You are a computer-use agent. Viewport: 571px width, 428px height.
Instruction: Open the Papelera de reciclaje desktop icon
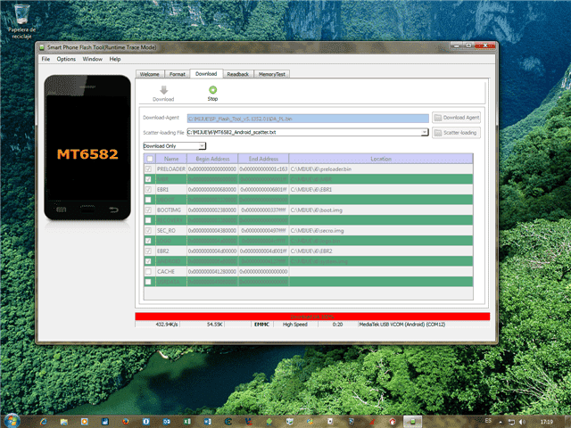click(21, 21)
